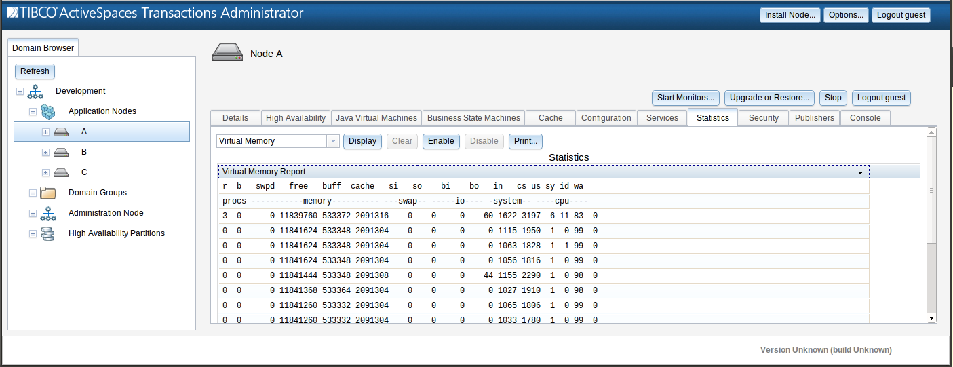Click the statistics panel scroll-up arrow
The width and height of the screenshot is (953, 367).
[x=931, y=132]
